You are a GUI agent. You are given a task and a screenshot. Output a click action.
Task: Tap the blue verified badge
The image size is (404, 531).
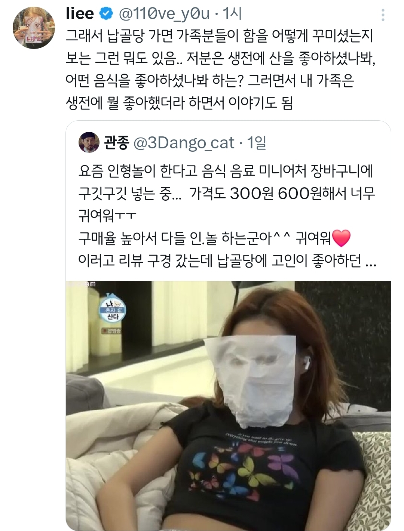point(106,14)
